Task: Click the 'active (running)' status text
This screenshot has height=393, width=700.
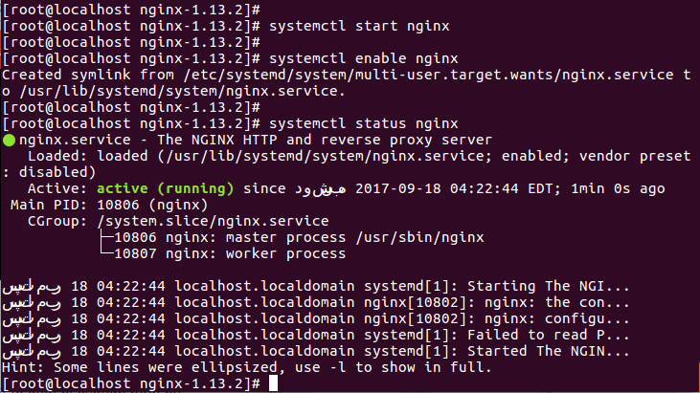Action: 165,189
